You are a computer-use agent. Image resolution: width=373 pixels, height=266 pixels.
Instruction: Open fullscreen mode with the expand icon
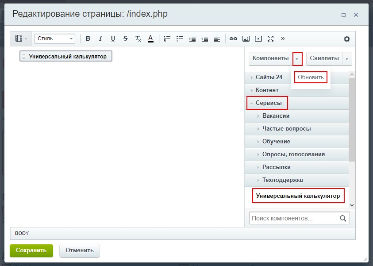coord(270,39)
